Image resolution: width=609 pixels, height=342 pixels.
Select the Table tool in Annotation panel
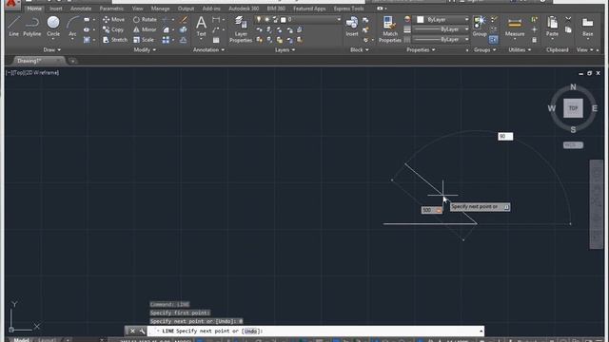(x=216, y=40)
